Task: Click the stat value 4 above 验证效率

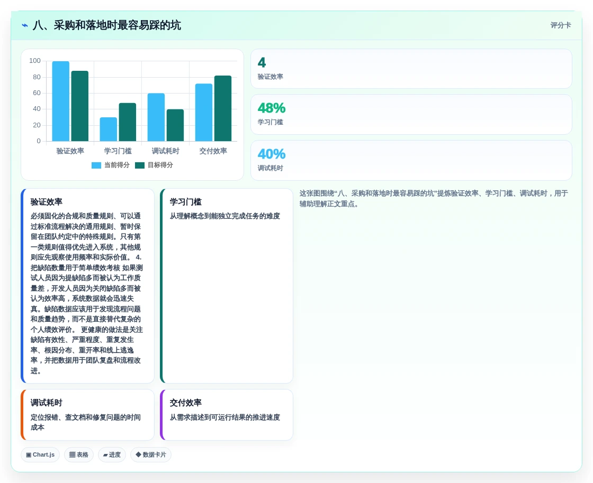Action: (262, 62)
